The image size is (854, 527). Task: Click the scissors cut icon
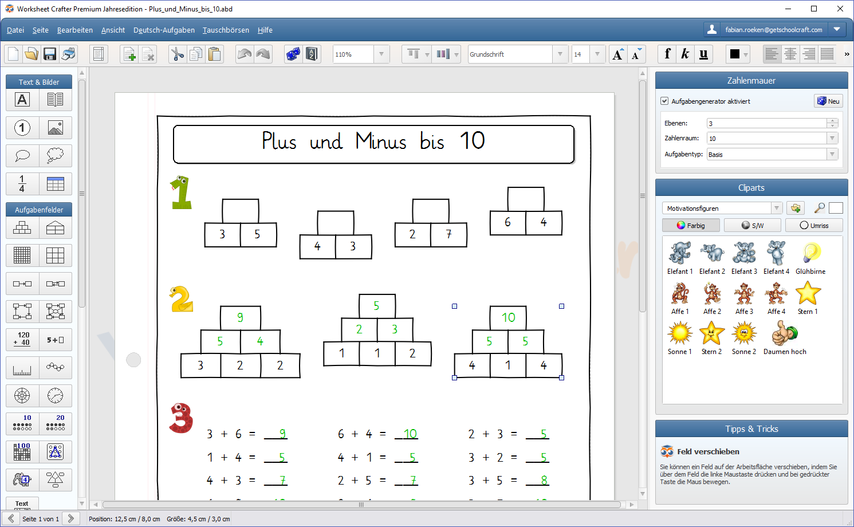coord(178,54)
